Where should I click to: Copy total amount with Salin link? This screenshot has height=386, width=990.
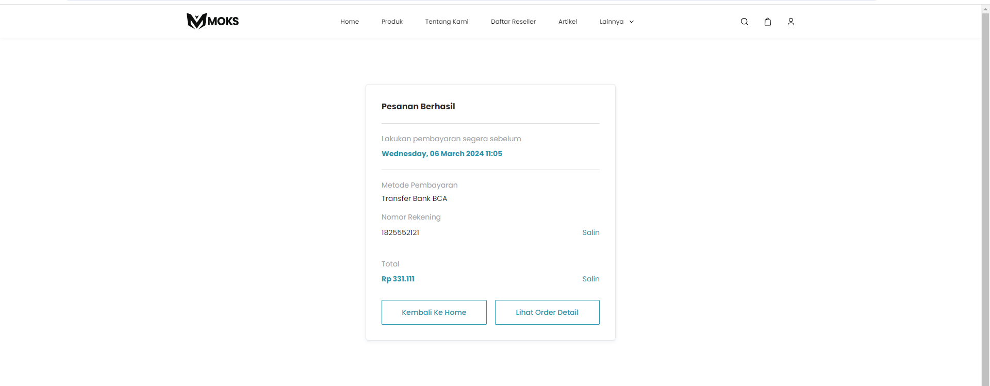(x=591, y=279)
